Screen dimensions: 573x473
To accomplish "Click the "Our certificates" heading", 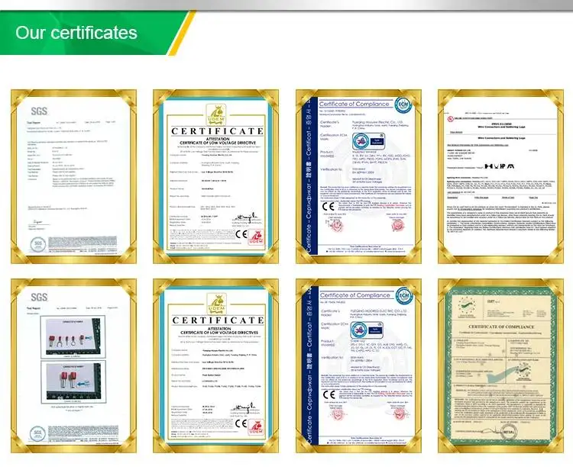I will 76,33.
